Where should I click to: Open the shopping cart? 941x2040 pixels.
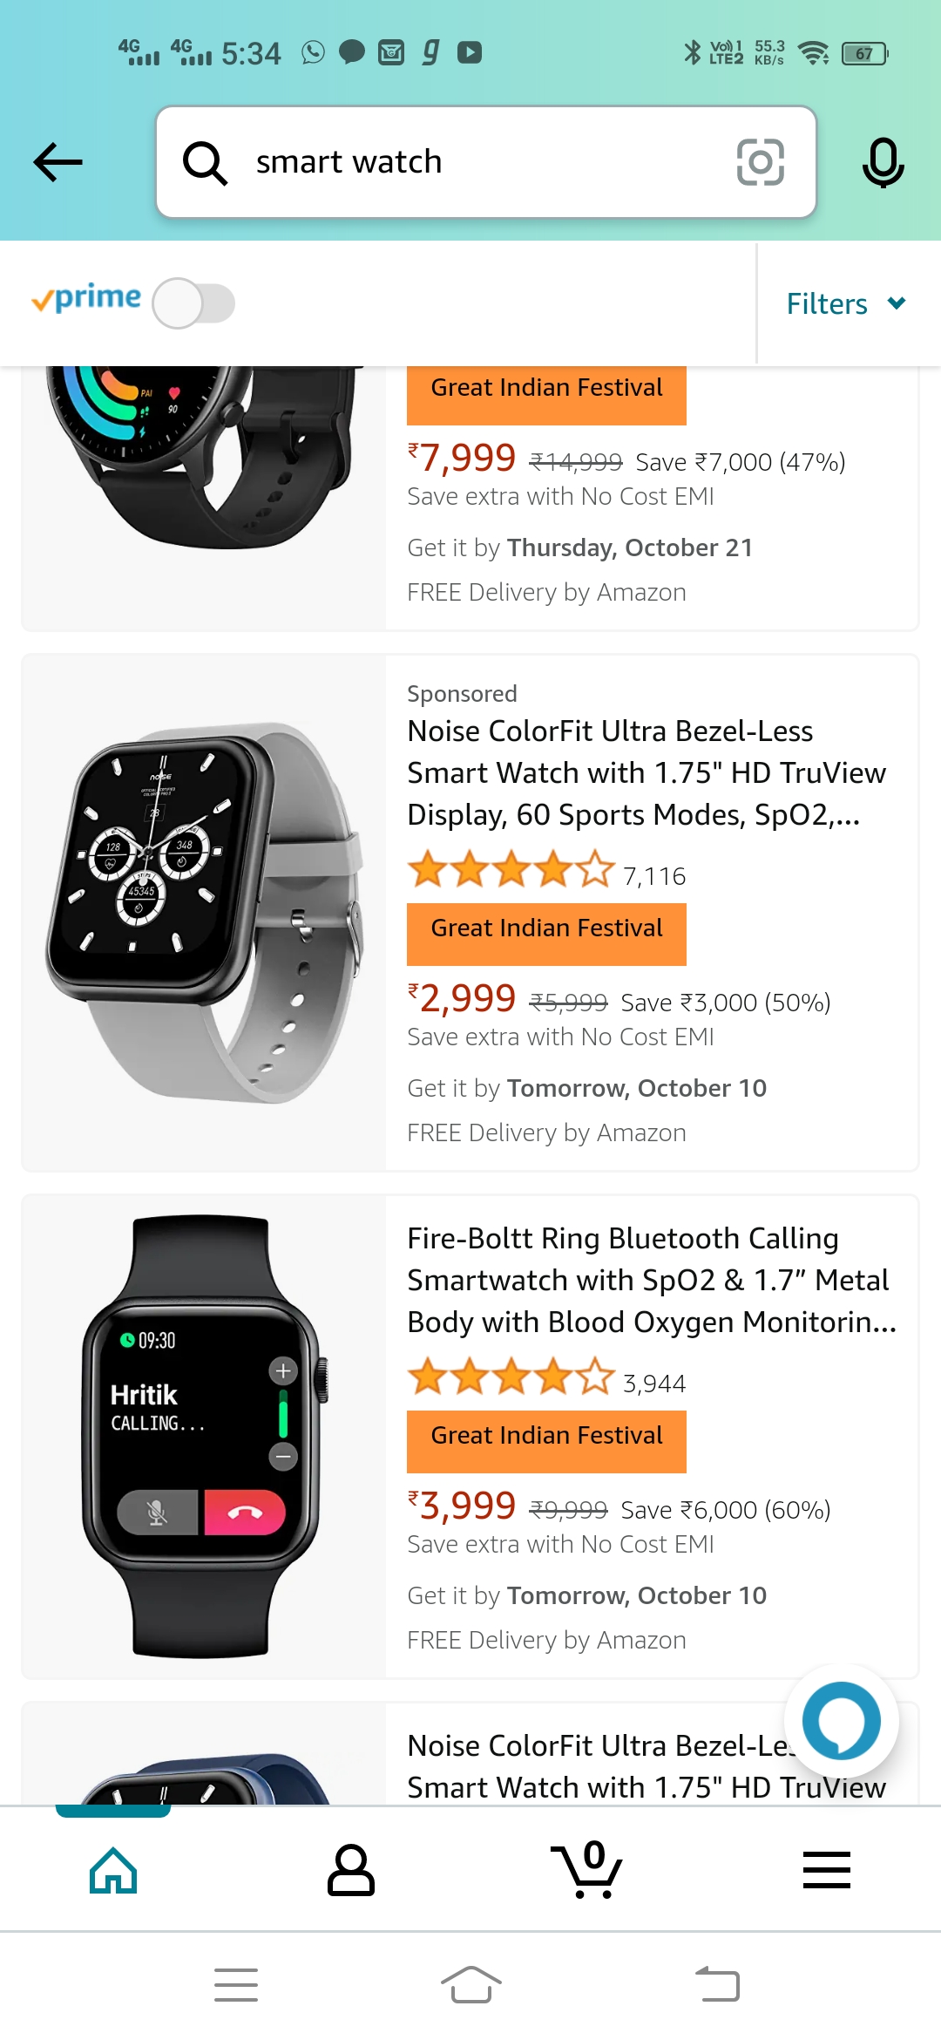point(587,1870)
